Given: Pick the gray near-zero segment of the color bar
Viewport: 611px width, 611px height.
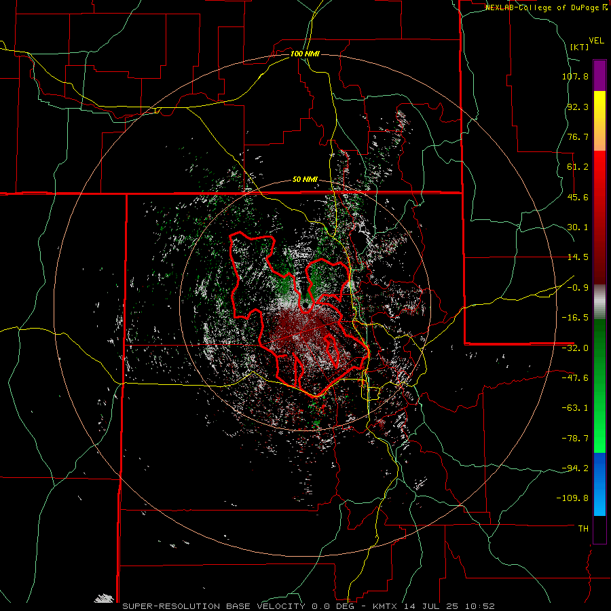Looking at the screenshot, I should pyautogui.click(x=599, y=301).
